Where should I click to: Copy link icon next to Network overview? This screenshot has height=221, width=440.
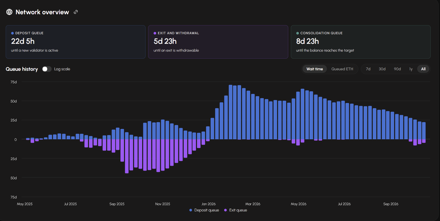click(76, 12)
